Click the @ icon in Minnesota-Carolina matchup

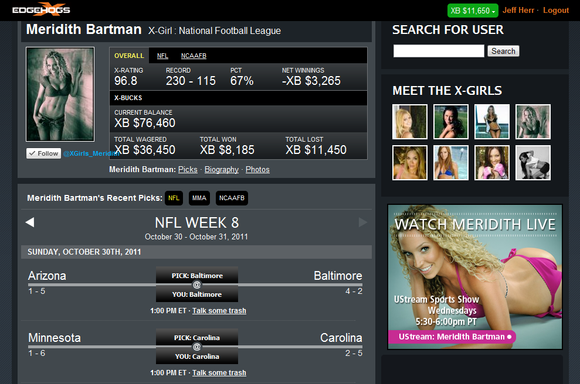click(x=197, y=347)
